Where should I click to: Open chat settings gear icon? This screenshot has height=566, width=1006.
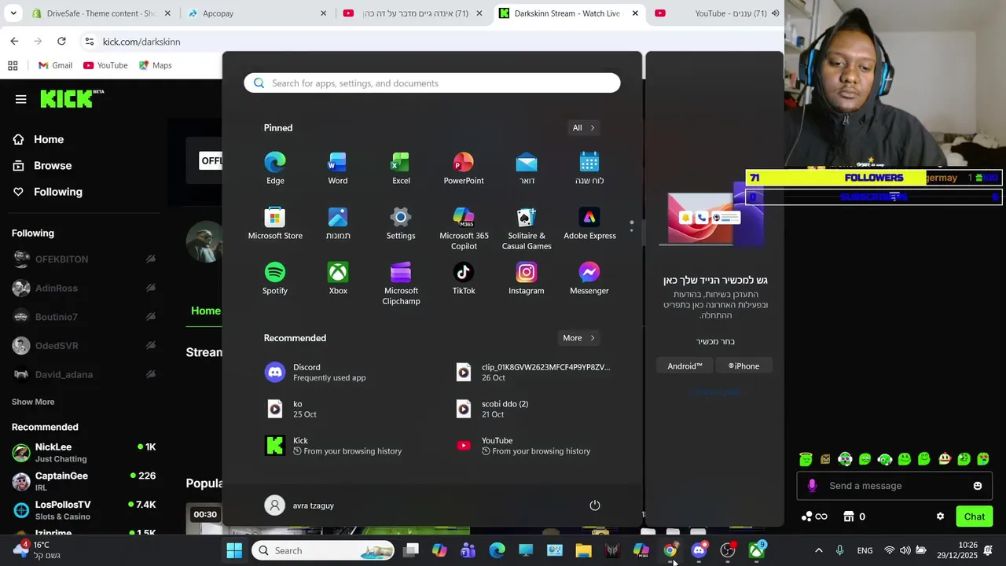click(x=940, y=516)
